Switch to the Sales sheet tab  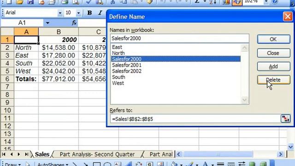pyautogui.click(x=42, y=154)
